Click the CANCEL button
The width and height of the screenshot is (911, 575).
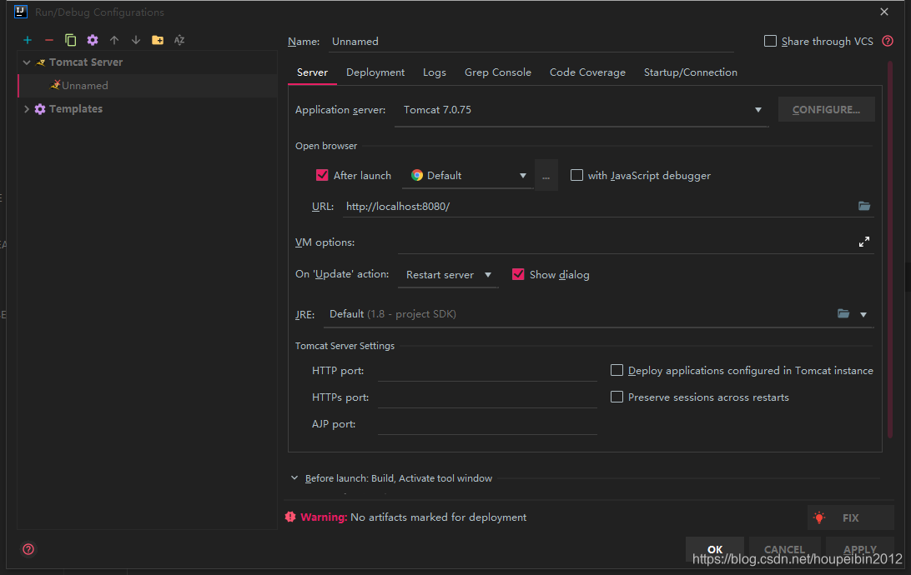tap(784, 549)
